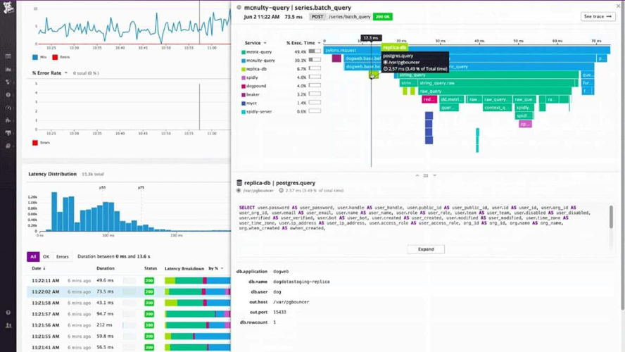Open the Dashboards icon in left sidebar
This screenshot has width=625, height=352.
[8, 69]
